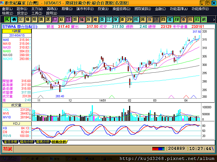
Task: Click the green 網 toolbar icon
Action: pos(204,19)
